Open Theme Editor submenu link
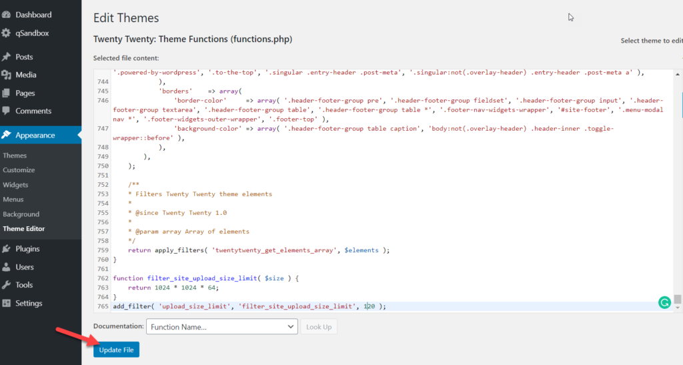This screenshot has height=365, width=683. point(23,229)
